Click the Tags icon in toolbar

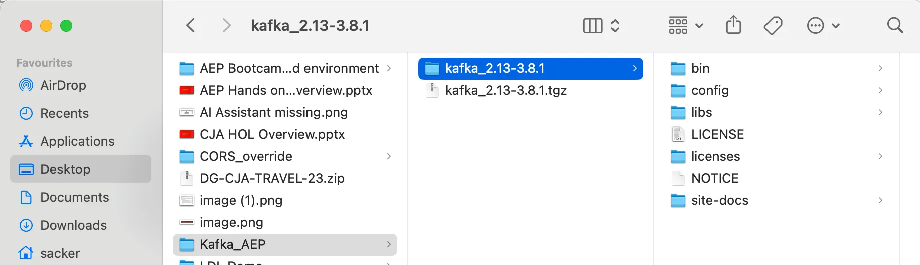point(773,25)
